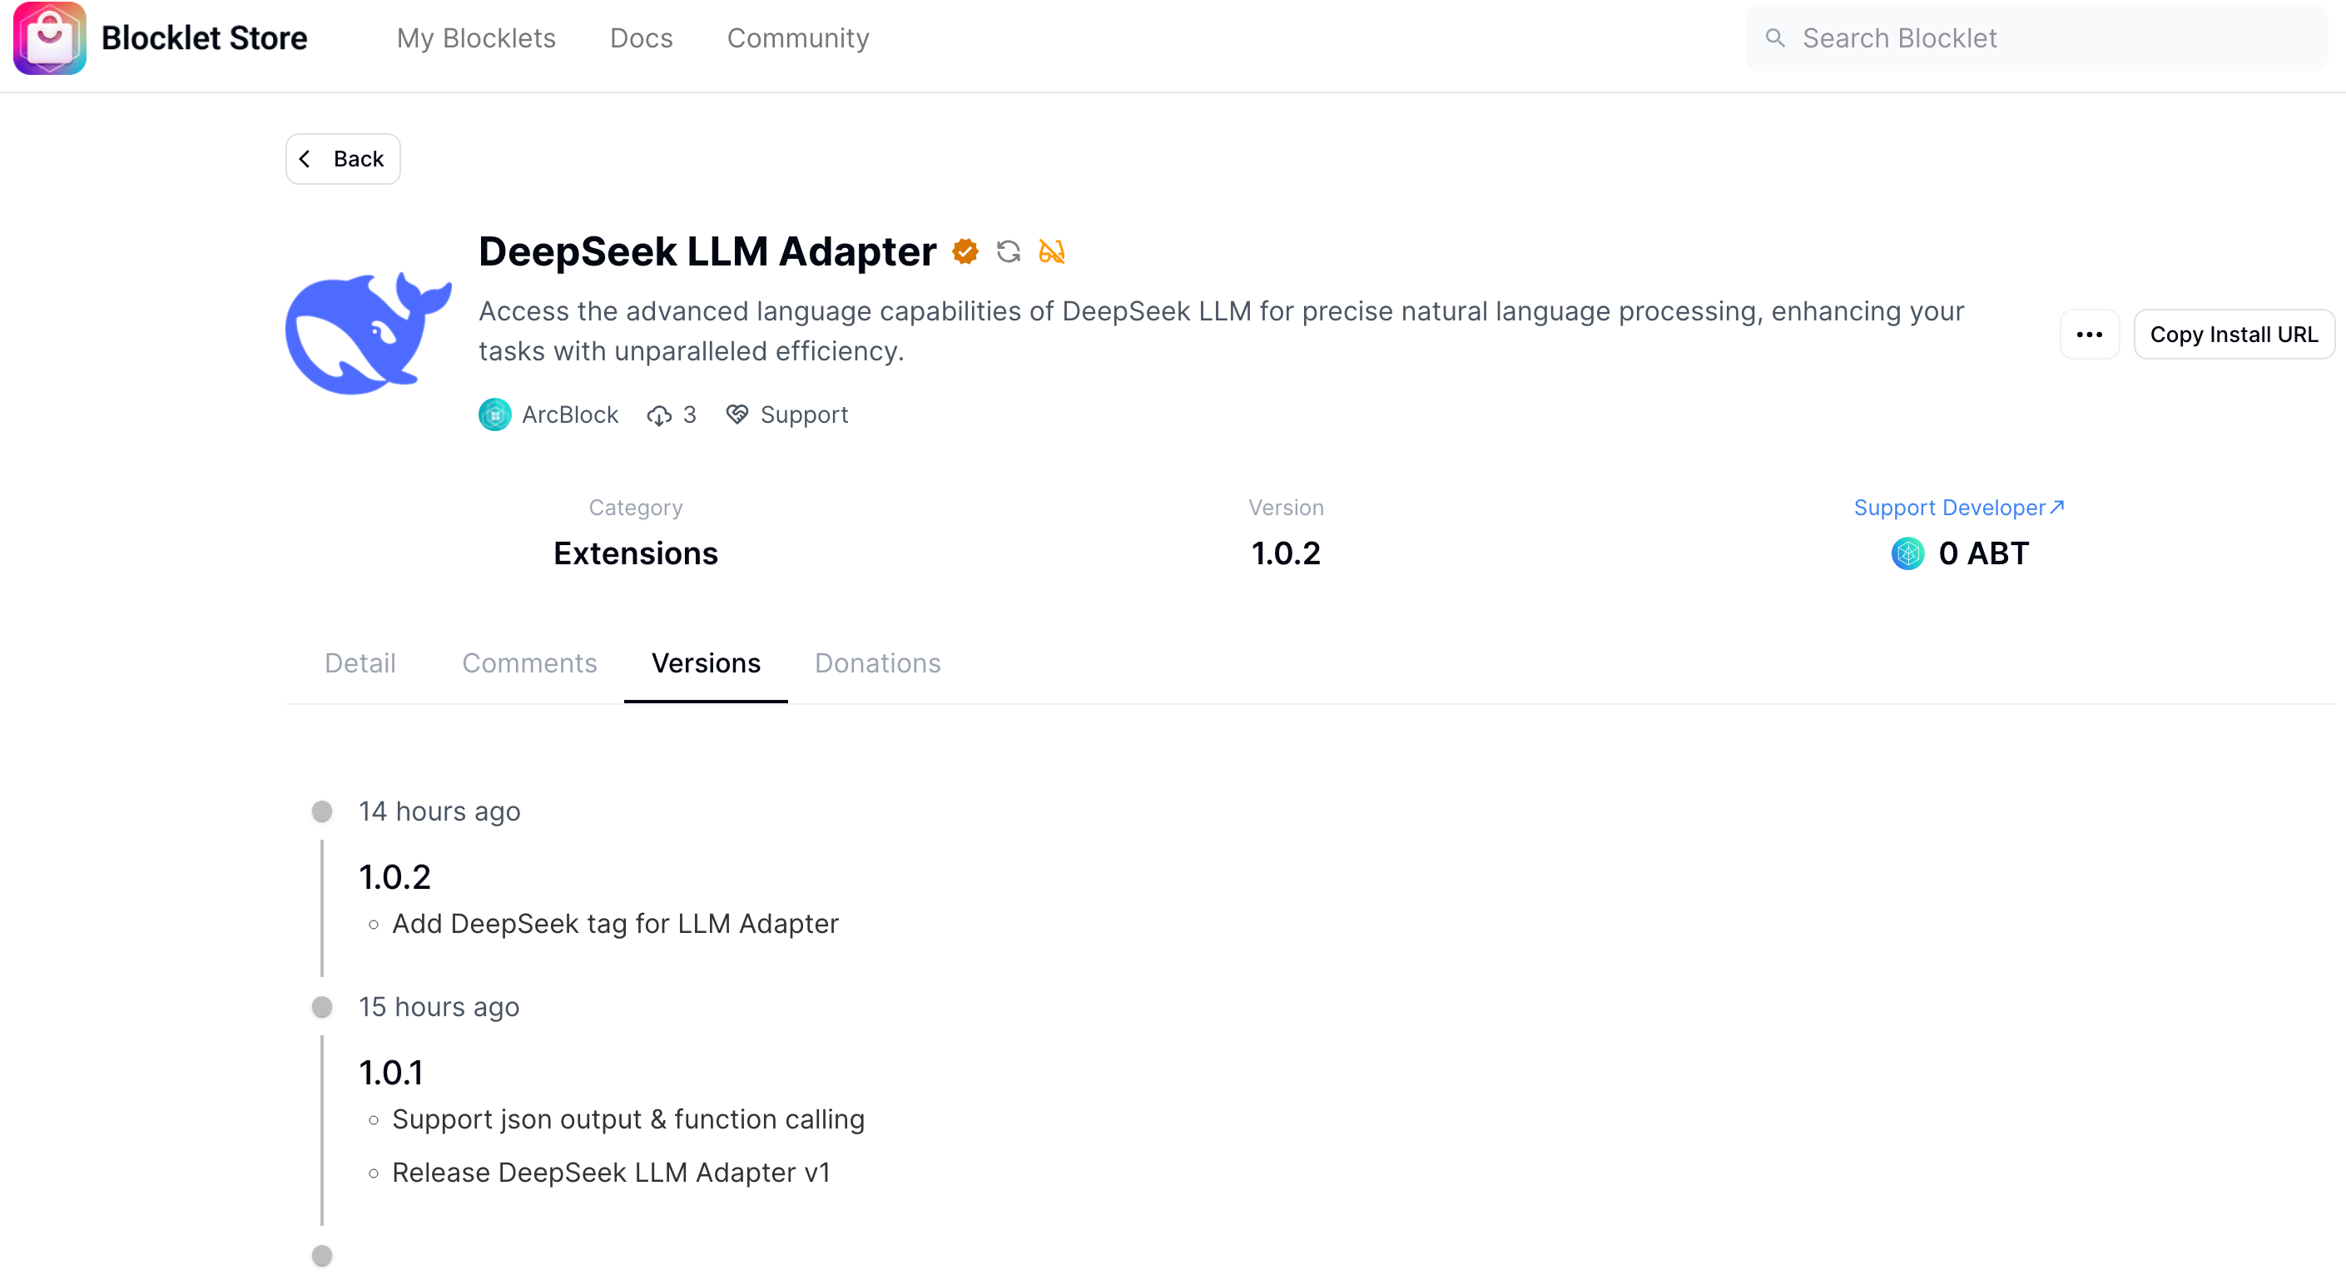This screenshot has width=2346, height=1280.
Task: Click the download count cloud icon
Action: pyautogui.click(x=658, y=415)
